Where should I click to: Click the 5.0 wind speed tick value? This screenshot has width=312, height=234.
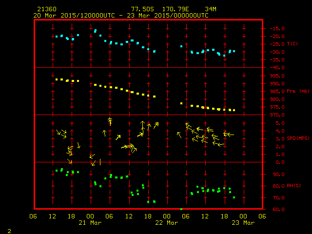coord(280,123)
